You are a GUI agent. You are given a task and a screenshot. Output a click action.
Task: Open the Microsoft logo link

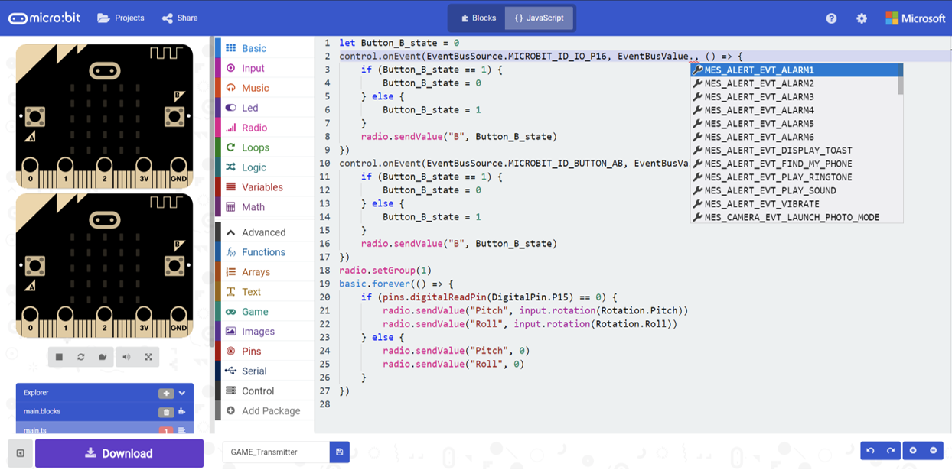(x=915, y=18)
